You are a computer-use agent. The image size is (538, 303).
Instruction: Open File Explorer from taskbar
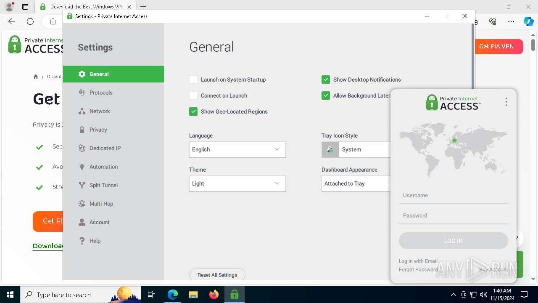193,295
